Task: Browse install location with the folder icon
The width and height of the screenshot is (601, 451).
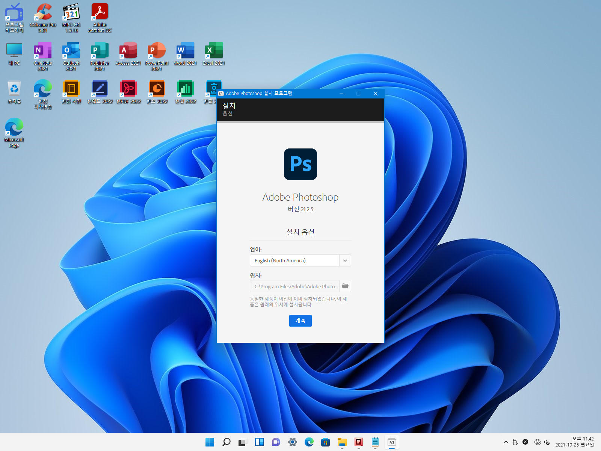Action: [x=345, y=286]
